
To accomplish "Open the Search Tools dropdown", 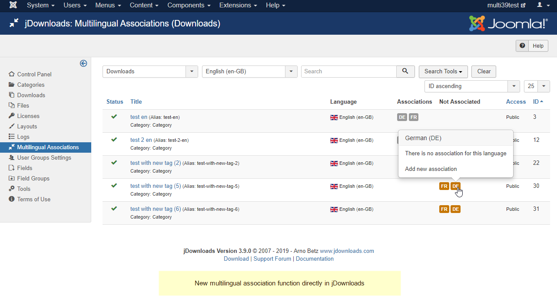I will pyautogui.click(x=443, y=72).
